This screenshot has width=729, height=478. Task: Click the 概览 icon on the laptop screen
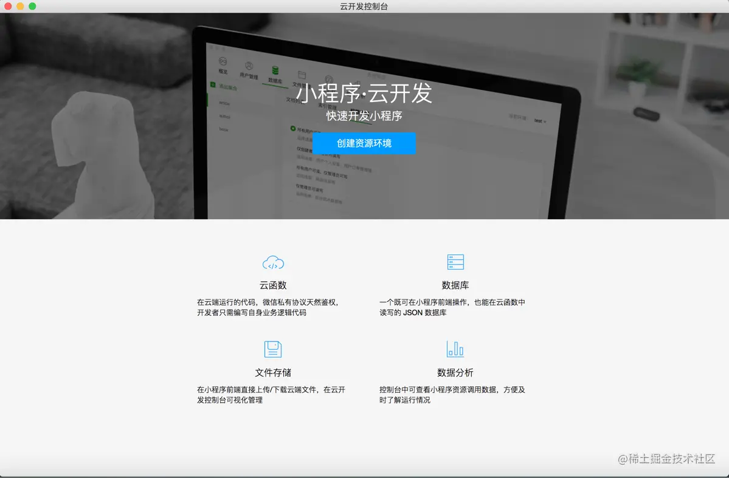coord(223,61)
